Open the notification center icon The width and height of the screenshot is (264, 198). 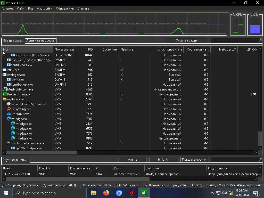[256, 193]
